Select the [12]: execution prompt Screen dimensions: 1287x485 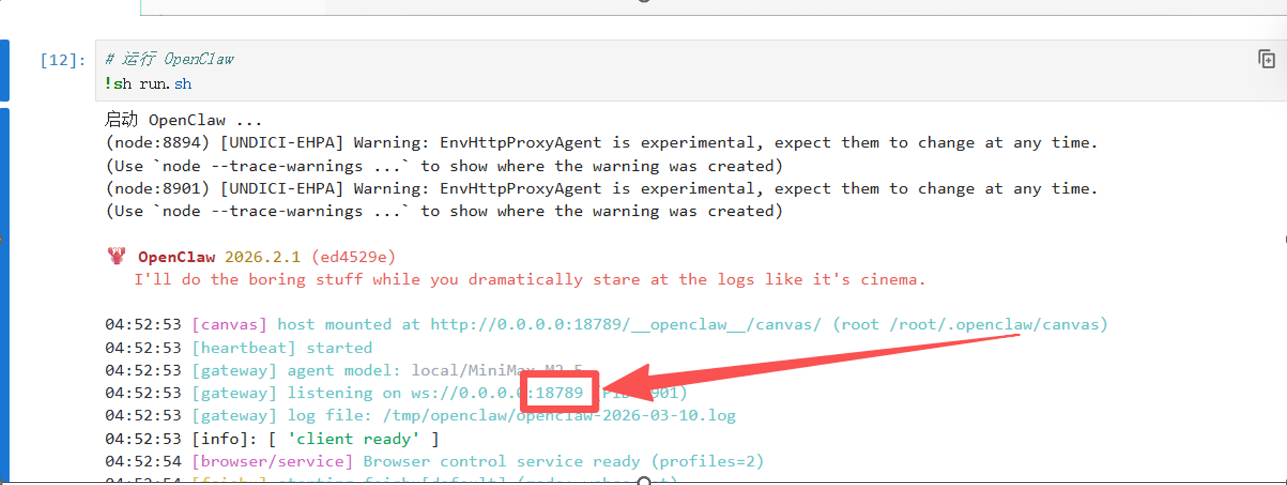(x=62, y=60)
